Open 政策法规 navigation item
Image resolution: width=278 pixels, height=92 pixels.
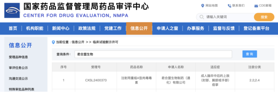[x=87, y=29]
